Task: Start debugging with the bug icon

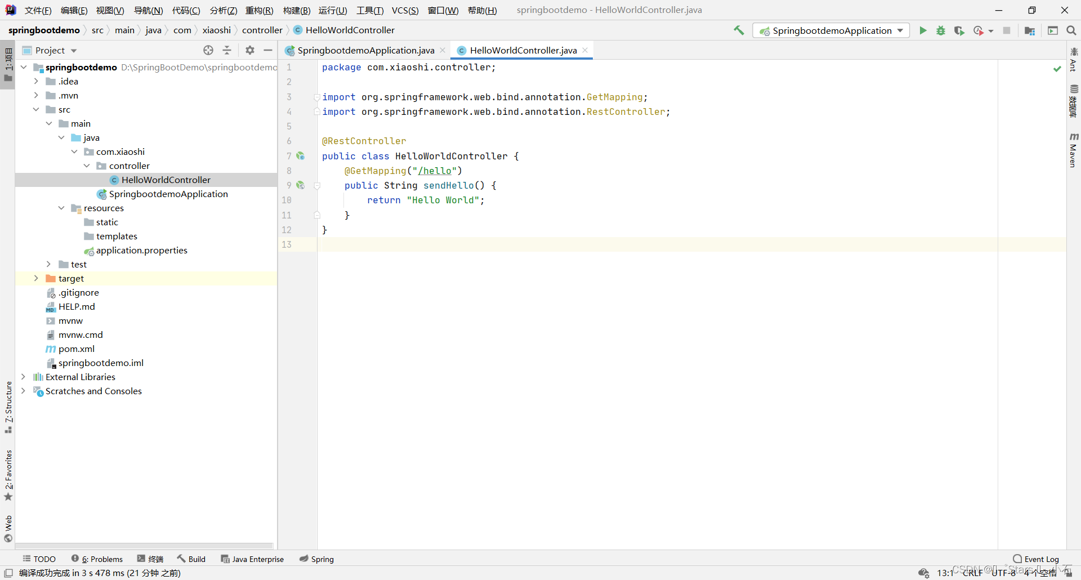Action: (x=941, y=30)
